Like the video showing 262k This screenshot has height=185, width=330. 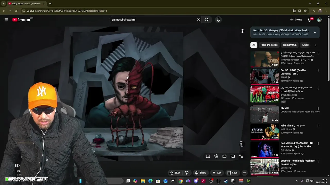pyautogui.click(x=175, y=173)
